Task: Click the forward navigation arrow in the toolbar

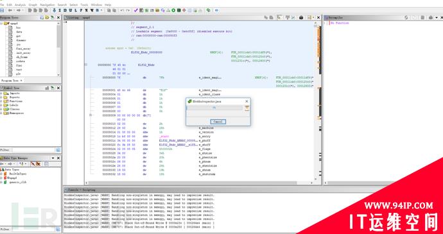Action: 19,10
